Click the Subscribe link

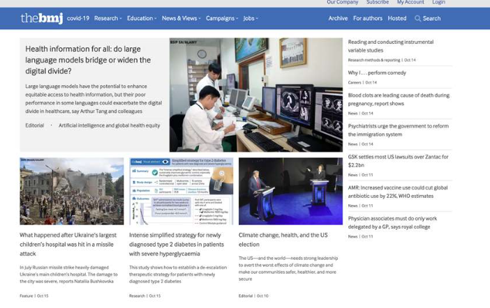coord(378,2)
